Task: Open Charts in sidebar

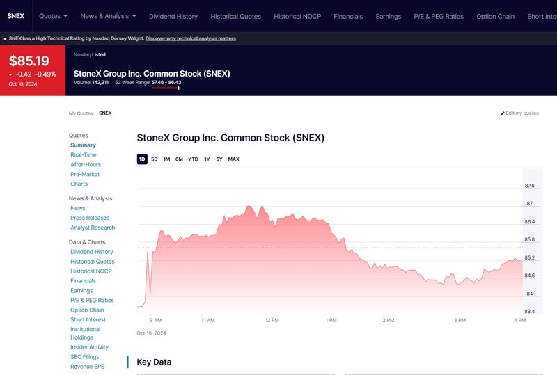Action: click(x=79, y=184)
